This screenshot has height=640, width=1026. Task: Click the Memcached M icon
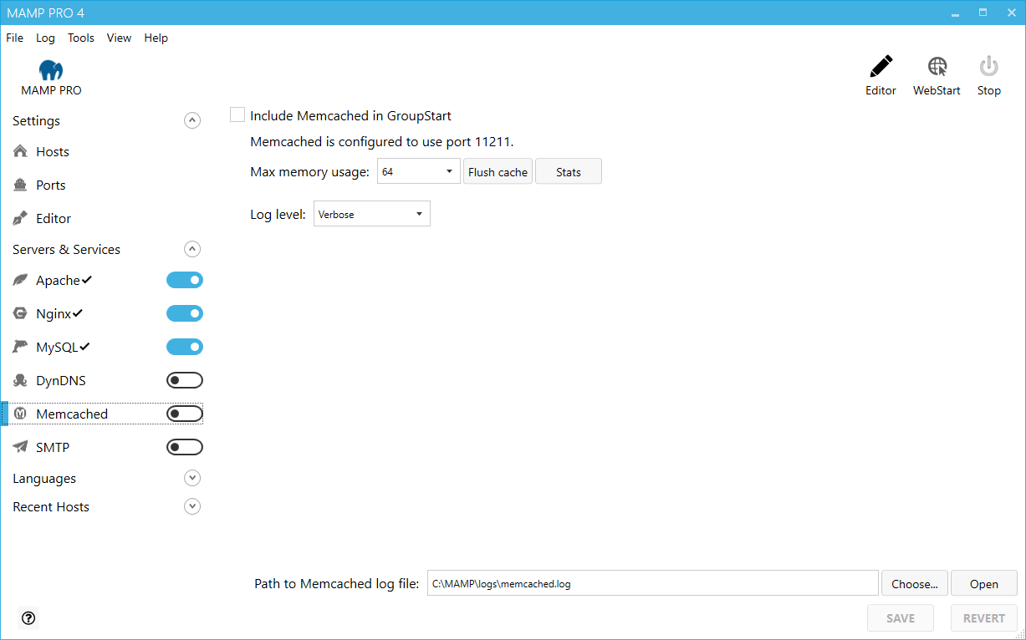click(x=21, y=414)
